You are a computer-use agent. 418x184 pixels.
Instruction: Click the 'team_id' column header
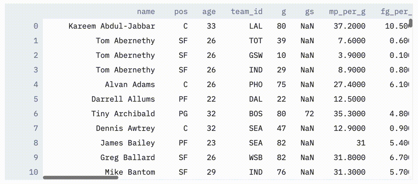(x=247, y=11)
